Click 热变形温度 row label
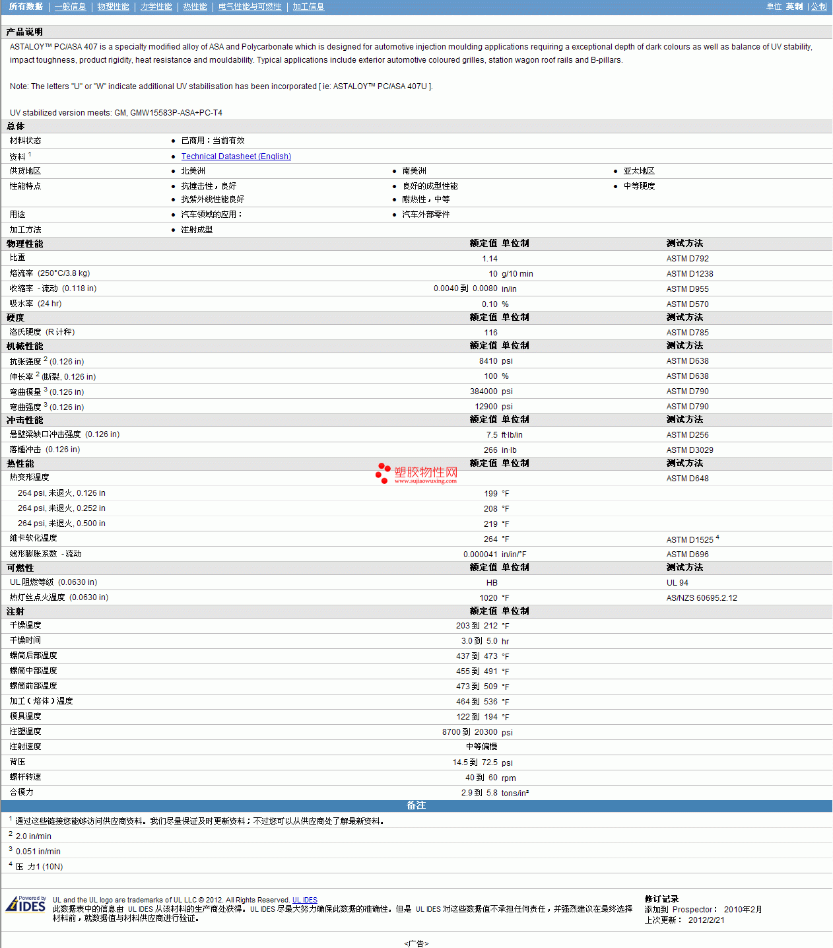Screen dimensions: 833x948 (29, 477)
